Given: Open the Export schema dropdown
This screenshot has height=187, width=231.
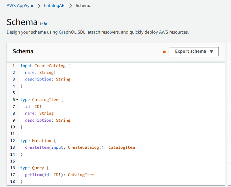Looking at the screenshot, I should (193, 51).
